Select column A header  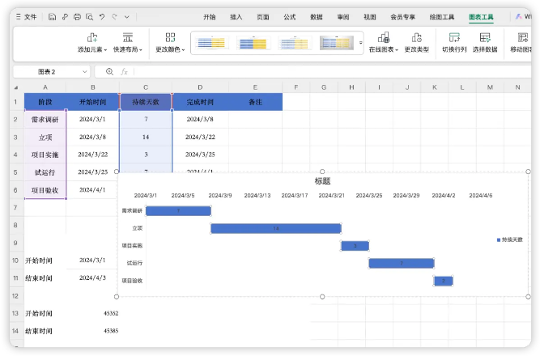click(45, 87)
